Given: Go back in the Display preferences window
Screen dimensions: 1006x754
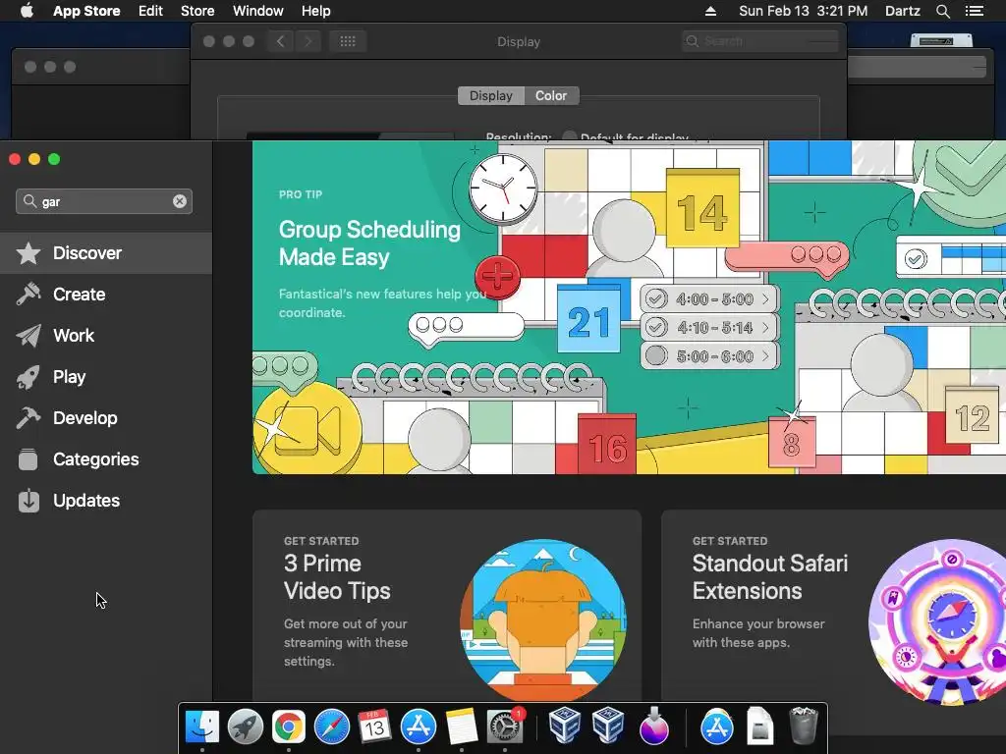Looking at the screenshot, I should pyautogui.click(x=280, y=41).
